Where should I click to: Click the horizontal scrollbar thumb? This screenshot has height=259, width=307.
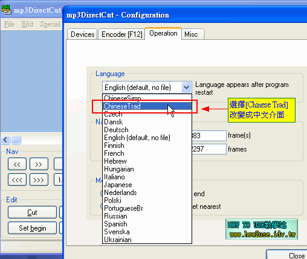16,140
